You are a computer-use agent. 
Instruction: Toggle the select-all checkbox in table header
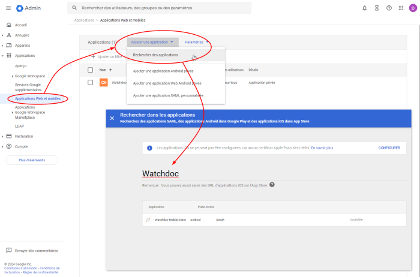pos(91,70)
